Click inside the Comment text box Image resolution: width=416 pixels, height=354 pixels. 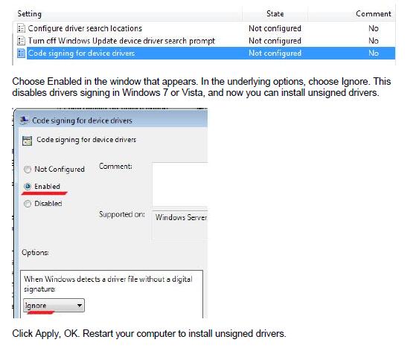click(x=180, y=184)
